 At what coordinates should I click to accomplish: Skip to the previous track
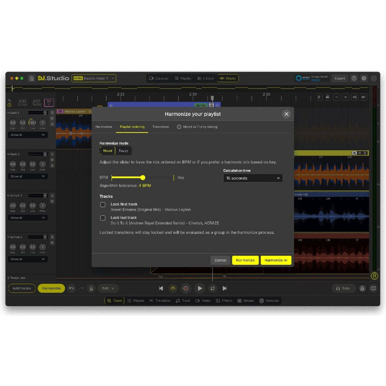tap(161, 288)
